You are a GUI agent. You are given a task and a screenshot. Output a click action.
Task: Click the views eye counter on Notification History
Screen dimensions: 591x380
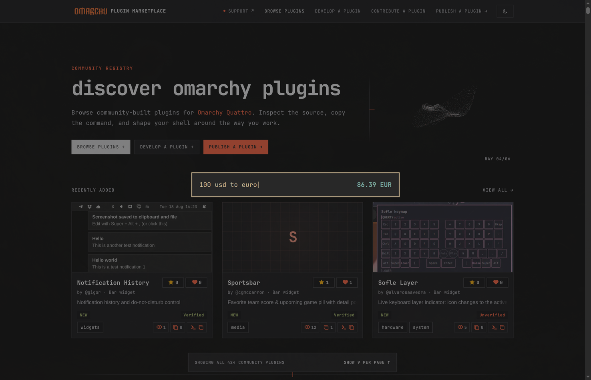click(161, 327)
